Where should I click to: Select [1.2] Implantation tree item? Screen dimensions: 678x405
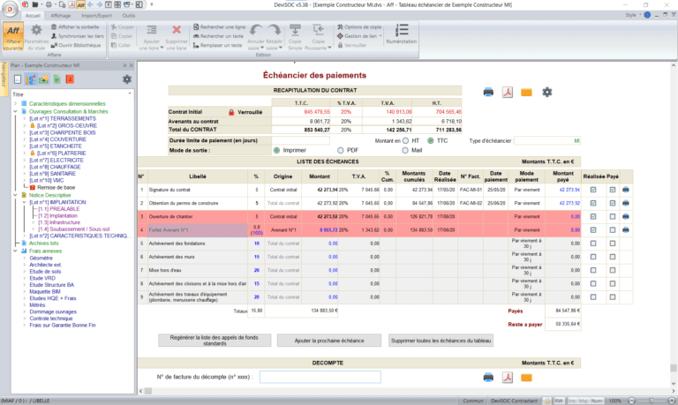pos(57,215)
